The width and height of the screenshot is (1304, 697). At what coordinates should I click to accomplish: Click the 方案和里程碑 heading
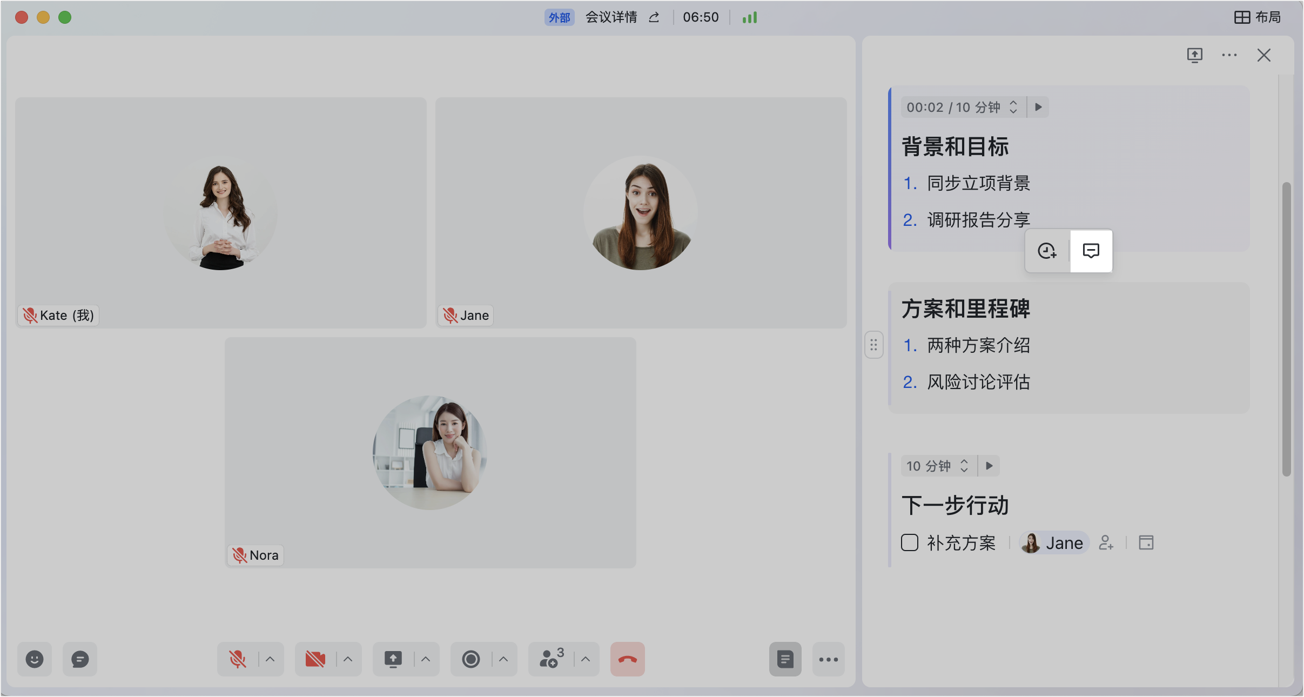tap(966, 309)
